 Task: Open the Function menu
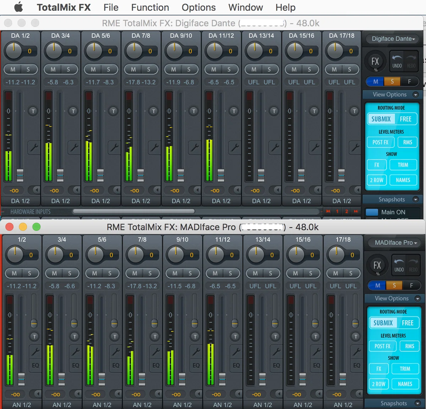150,7
